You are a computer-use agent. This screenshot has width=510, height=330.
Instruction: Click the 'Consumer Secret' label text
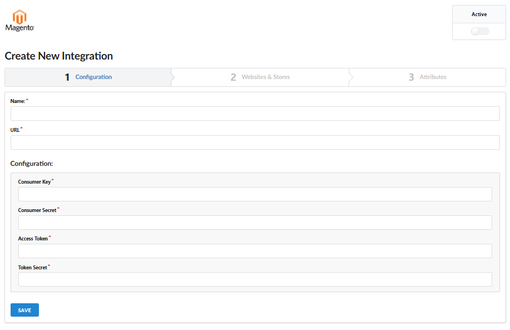[x=37, y=210]
